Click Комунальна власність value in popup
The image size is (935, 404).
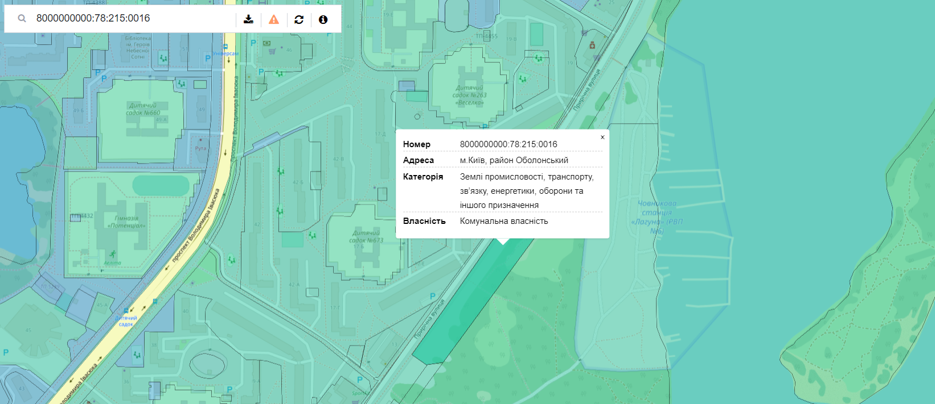coord(504,221)
